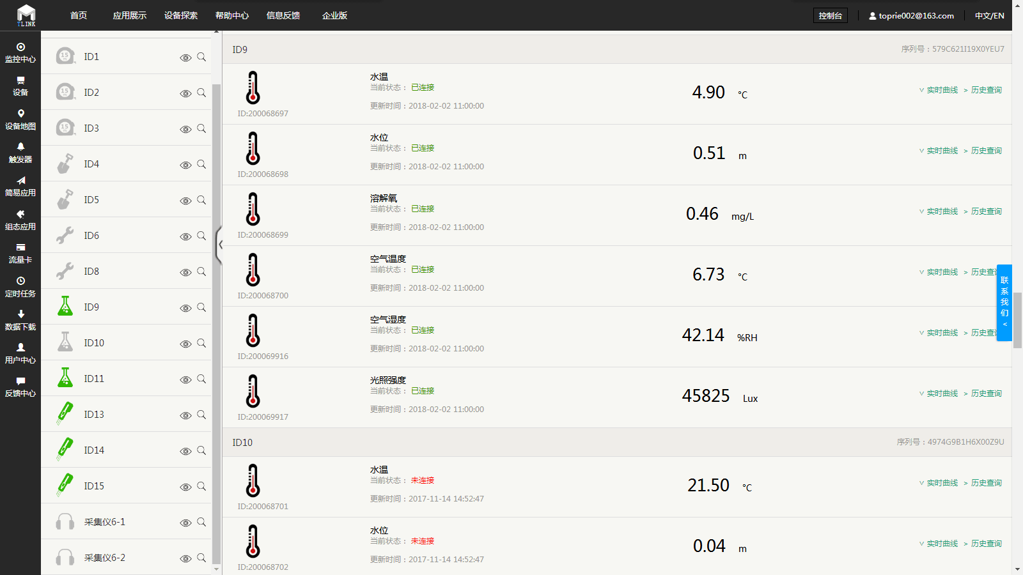Toggle the eye icon for 采集仪6-1
This screenshot has width=1023, height=575.
(x=185, y=523)
